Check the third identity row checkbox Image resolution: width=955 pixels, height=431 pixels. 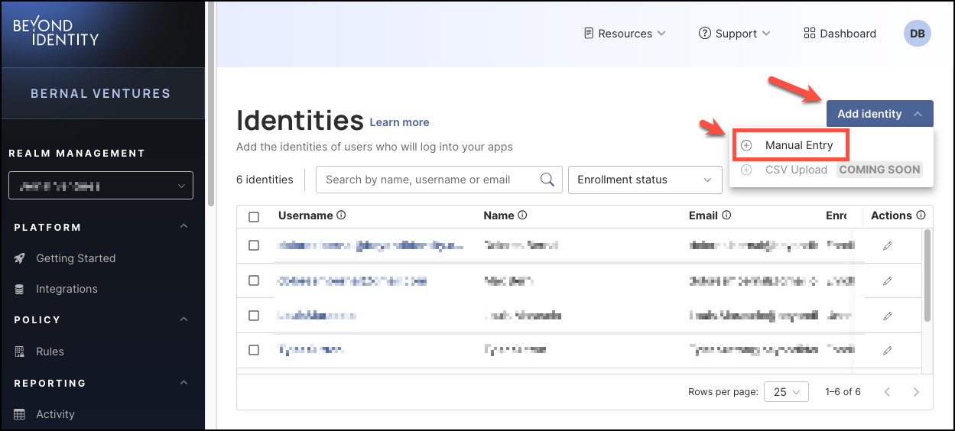click(254, 315)
